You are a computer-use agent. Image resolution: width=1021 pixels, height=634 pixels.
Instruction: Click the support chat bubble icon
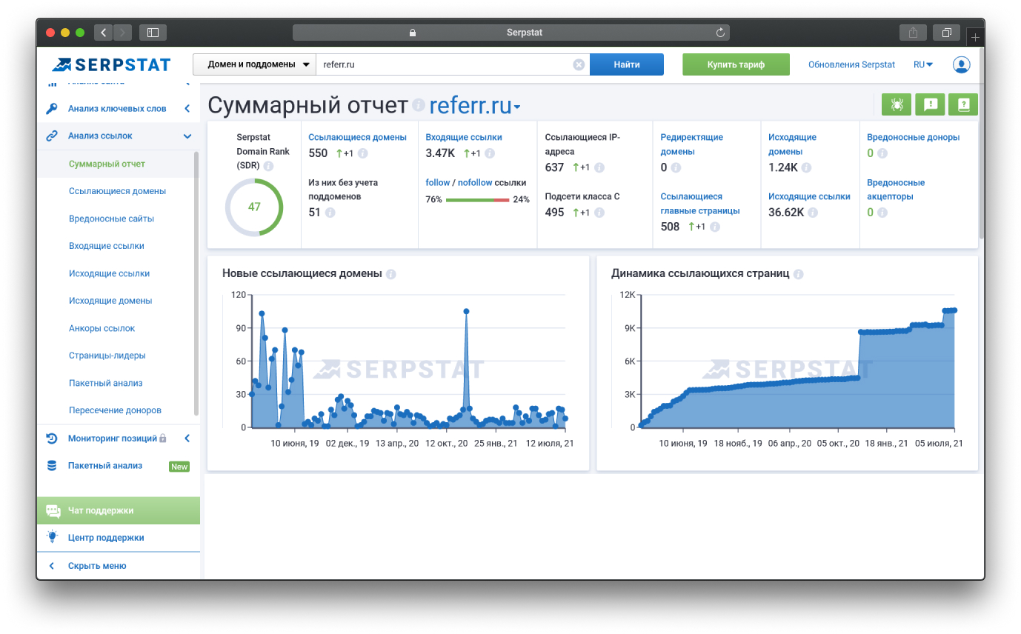point(53,511)
